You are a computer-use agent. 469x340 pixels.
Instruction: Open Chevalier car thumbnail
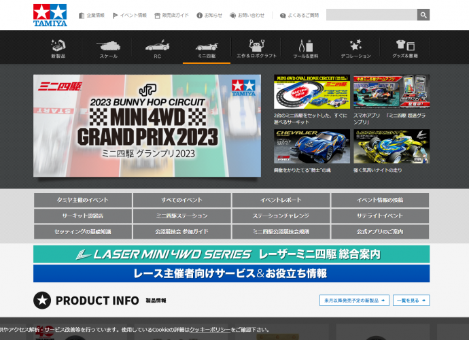tap(312, 146)
